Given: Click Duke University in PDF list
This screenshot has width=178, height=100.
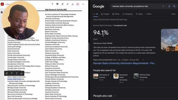Looking at the screenshot, I should click(13, 51).
